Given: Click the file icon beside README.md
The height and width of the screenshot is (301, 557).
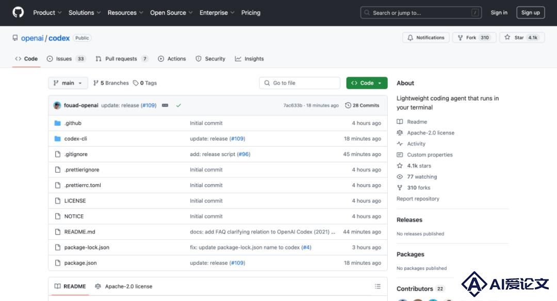Looking at the screenshot, I should tap(58, 232).
